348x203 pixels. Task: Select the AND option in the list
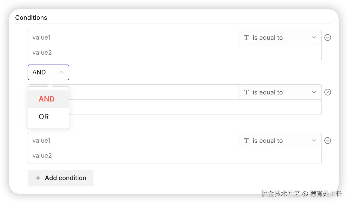[x=47, y=99]
